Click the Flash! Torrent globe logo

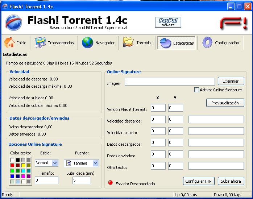click(x=14, y=22)
